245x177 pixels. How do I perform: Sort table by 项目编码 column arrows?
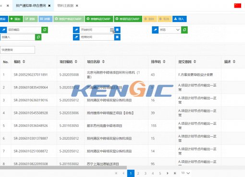tap(76, 62)
